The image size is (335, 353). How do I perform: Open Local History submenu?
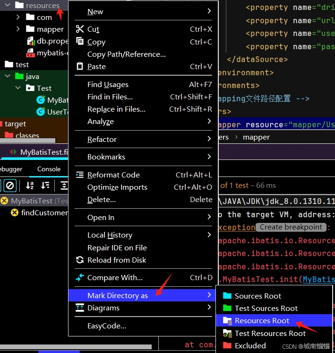[x=143, y=235]
